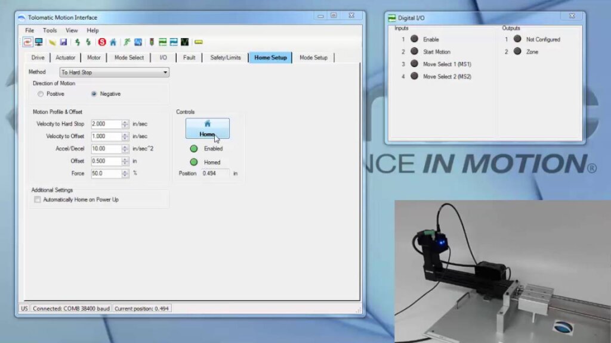Click the purple floppy disk Save icon
This screenshot has width=611, height=343.
coord(63,42)
